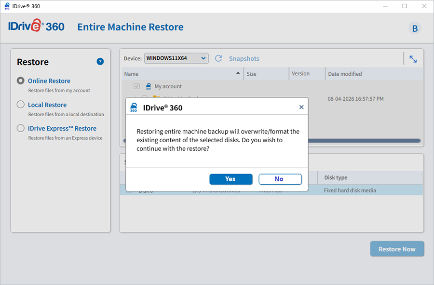Screen dimensions: 434x285
Task: Open the Restore help icon
Action: (100, 61)
